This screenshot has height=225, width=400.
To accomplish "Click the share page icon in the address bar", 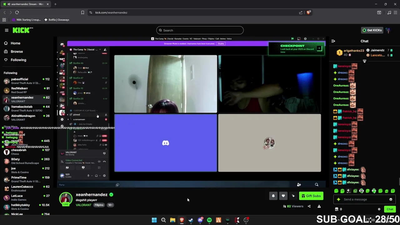I will click(301, 12).
